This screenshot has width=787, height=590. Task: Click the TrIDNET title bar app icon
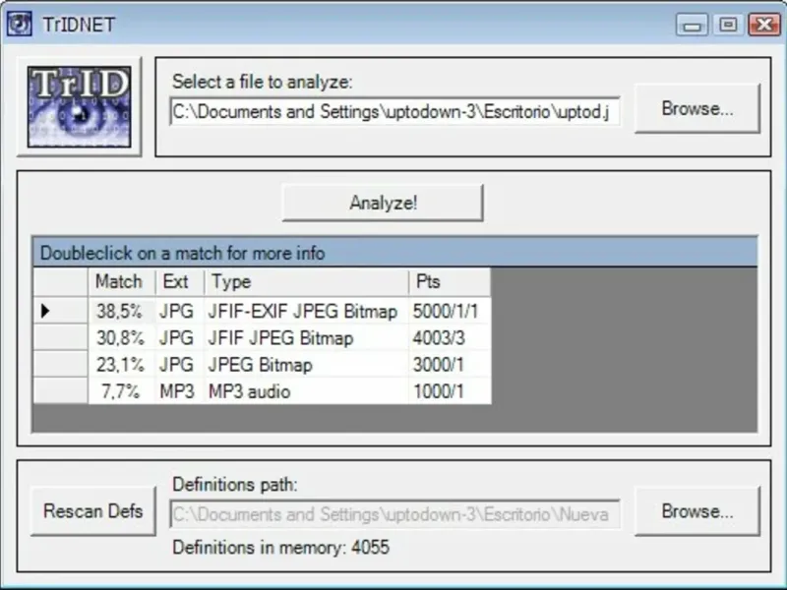pos(19,24)
